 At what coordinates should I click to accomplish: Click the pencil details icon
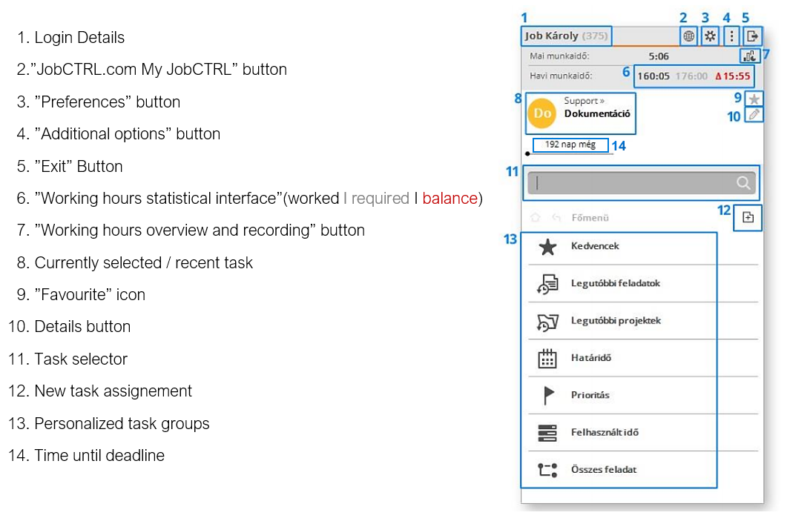(x=754, y=115)
